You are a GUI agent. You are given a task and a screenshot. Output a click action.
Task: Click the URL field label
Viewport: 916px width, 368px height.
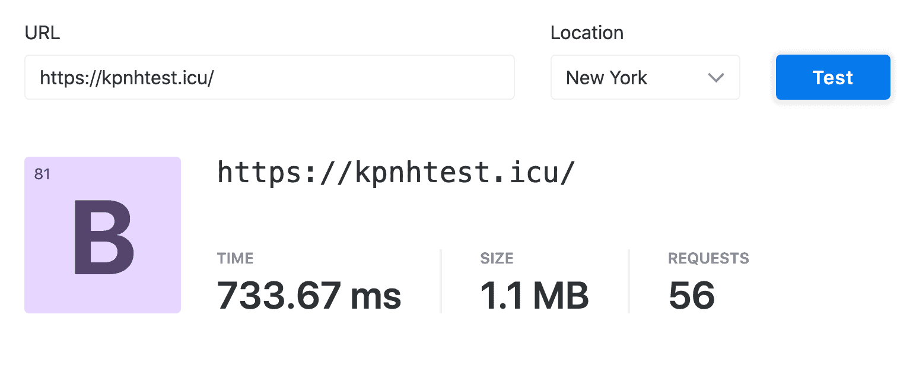pyautogui.click(x=42, y=33)
